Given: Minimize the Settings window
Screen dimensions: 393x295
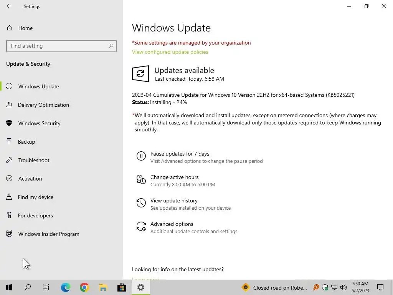Looking at the screenshot, I should click(349, 6).
